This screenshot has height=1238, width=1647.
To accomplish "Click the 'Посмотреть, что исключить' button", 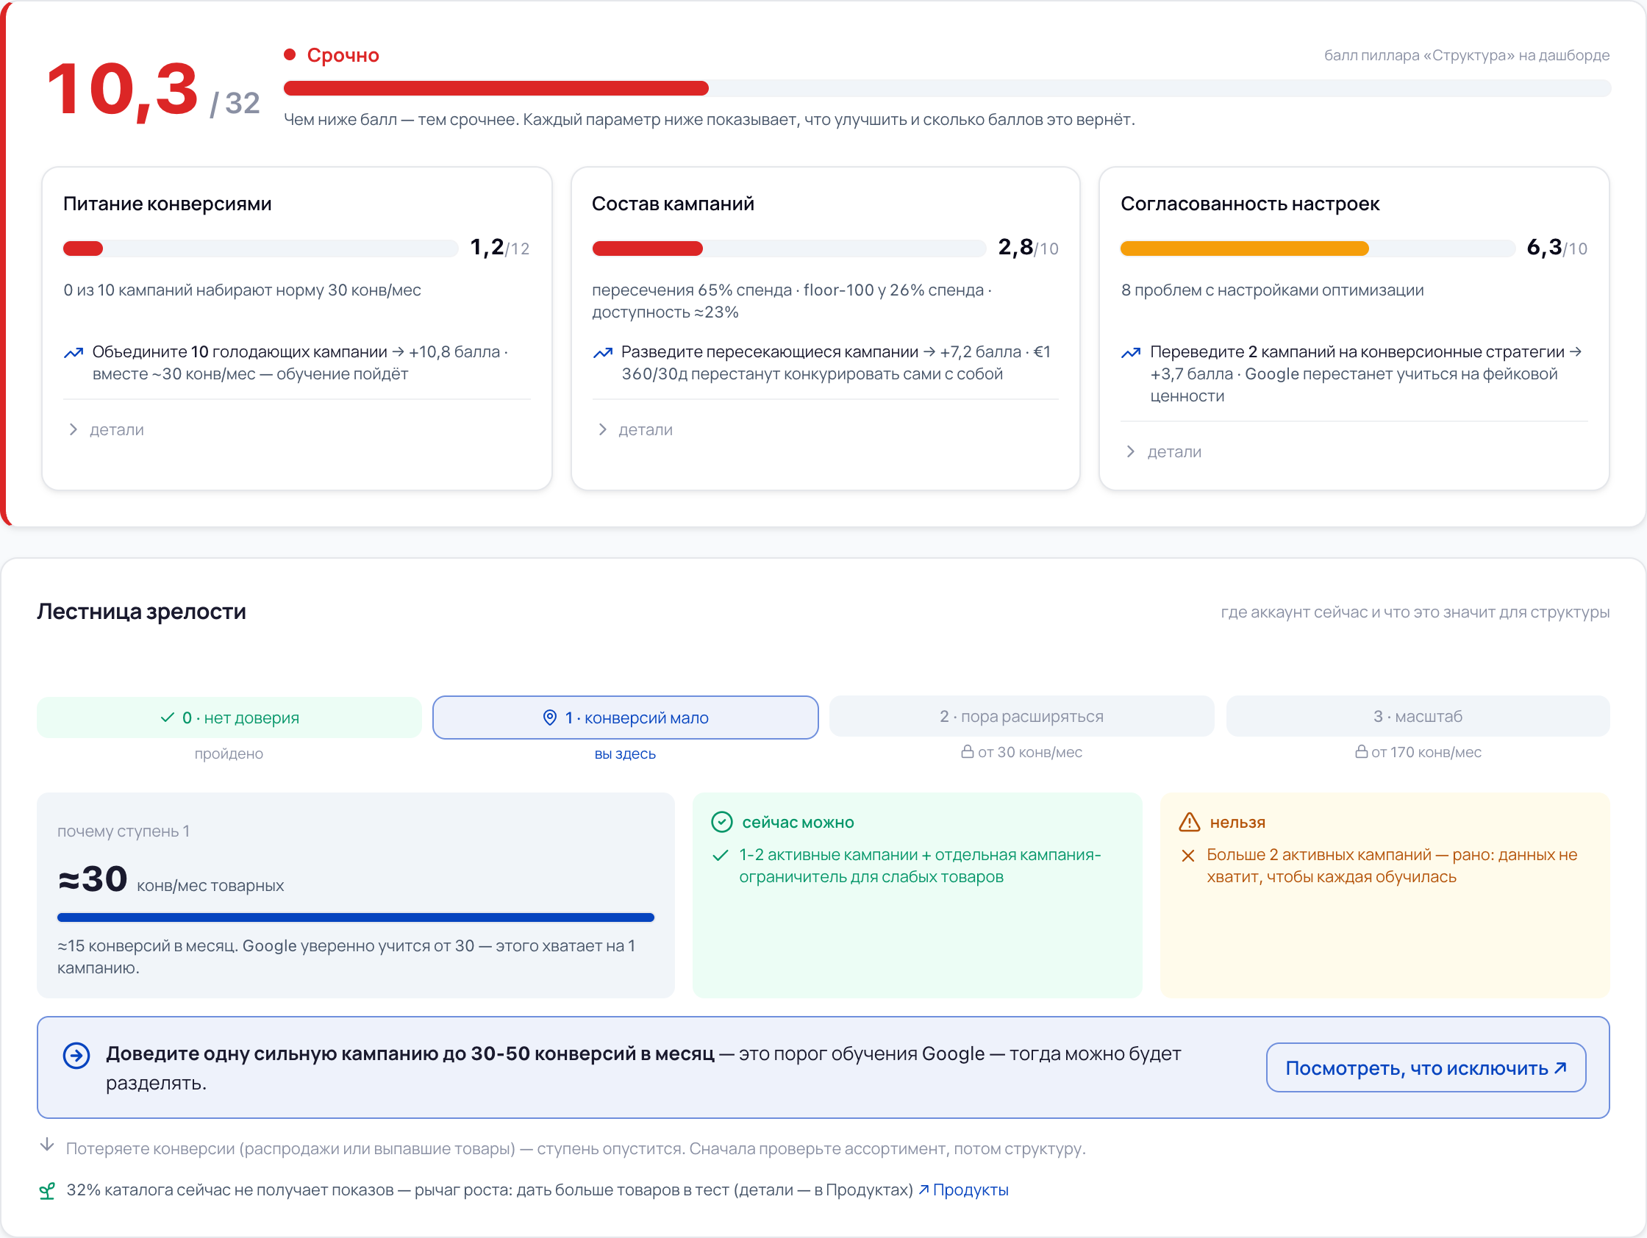I will (x=1426, y=1067).
